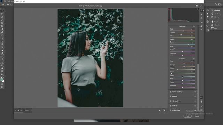Select the Hand tool in Camera Raw
The height and width of the screenshot is (125, 223).
(x=201, y=102)
